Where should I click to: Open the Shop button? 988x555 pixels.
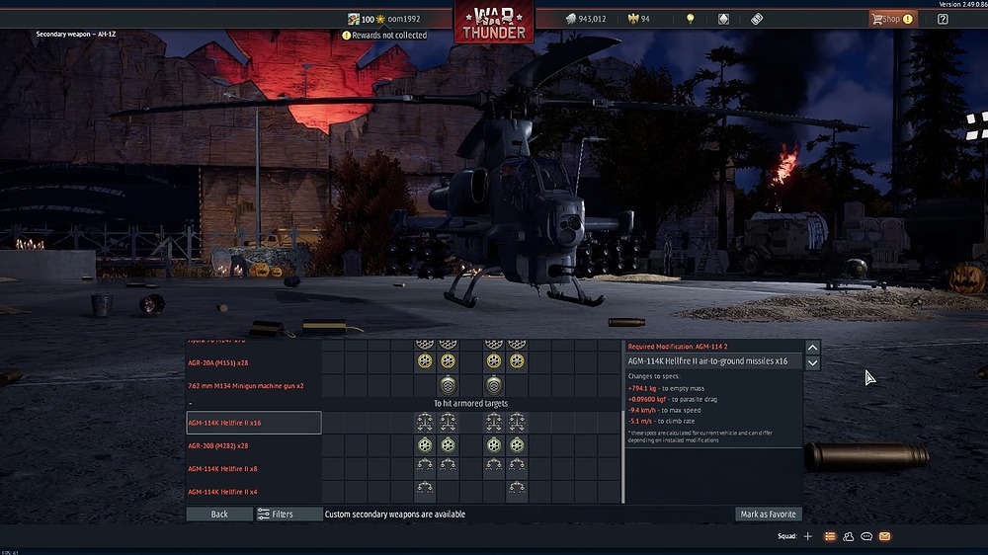point(892,19)
